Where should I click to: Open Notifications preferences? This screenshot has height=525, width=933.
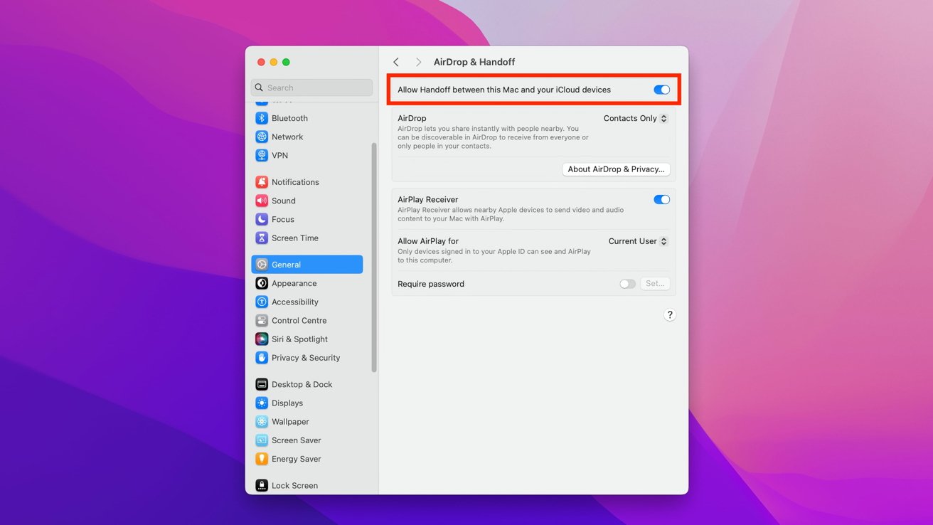294,181
